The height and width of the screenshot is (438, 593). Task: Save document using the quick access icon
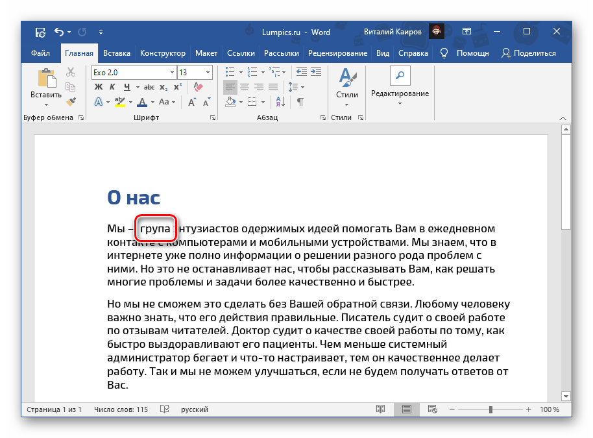40,32
